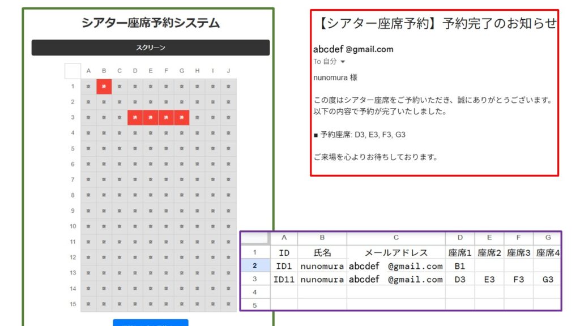Select spreadsheet column C header
The width and height of the screenshot is (580, 326).
pyautogui.click(x=396, y=238)
